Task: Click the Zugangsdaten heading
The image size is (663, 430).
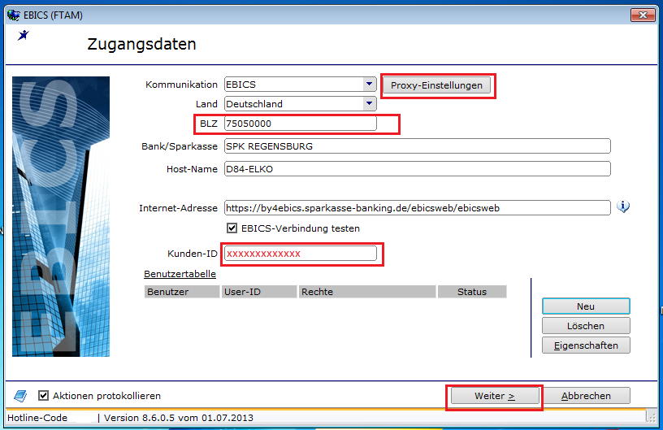Action: click(x=141, y=44)
